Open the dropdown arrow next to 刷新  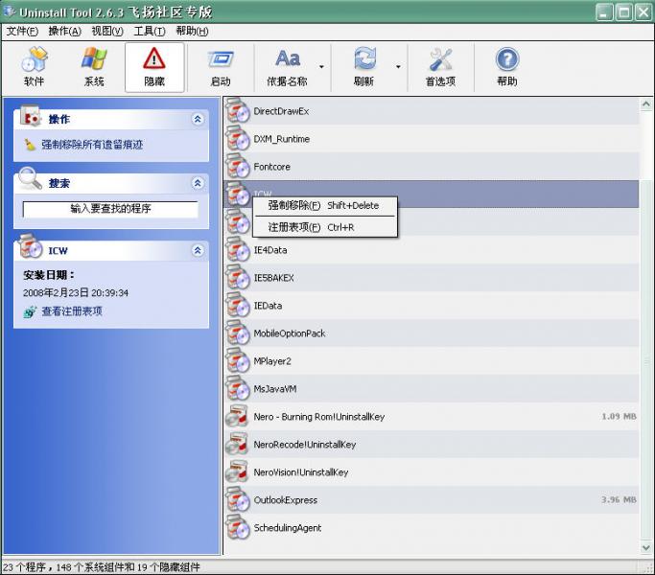click(x=398, y=67)
